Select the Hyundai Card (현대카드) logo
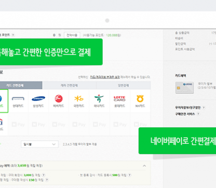The height and width of the screenshot is (188, 216). (18, 99)
